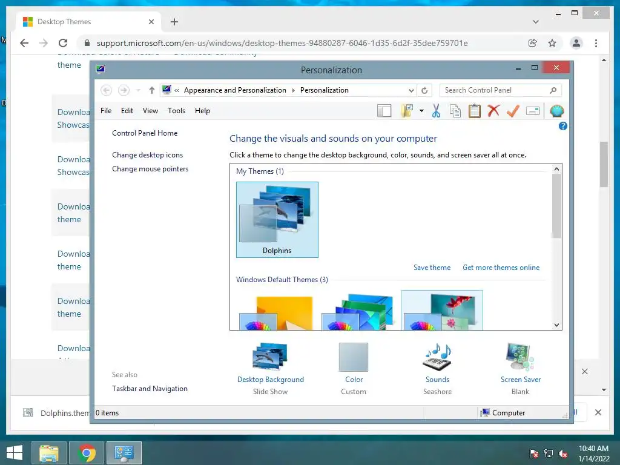Click Save theme link
Image resolution: width=620 pixels, height=465 pixels.
click(x=432, y=268)
